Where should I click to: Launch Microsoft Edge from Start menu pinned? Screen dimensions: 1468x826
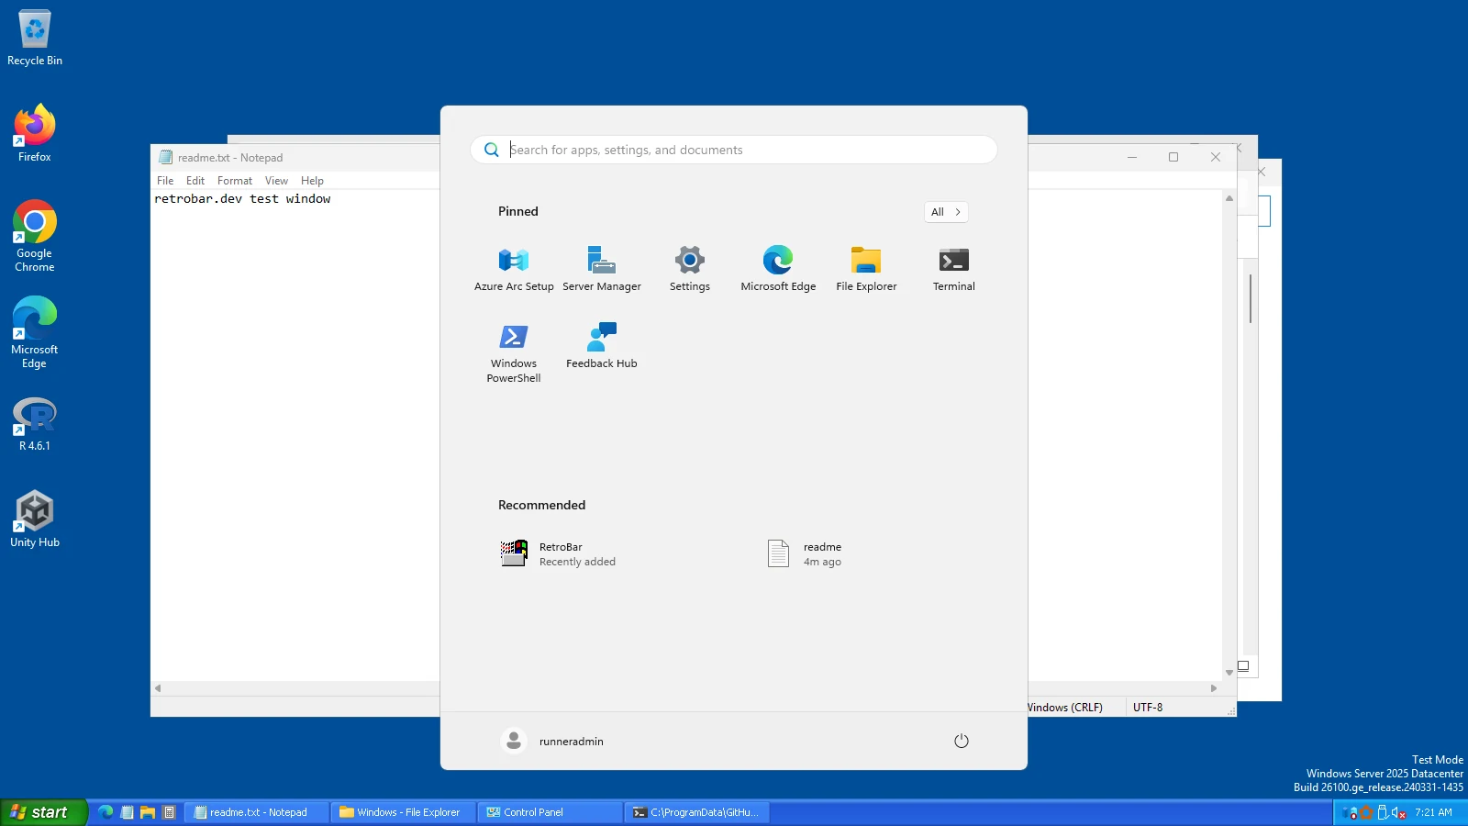click(x=778, y=269)
